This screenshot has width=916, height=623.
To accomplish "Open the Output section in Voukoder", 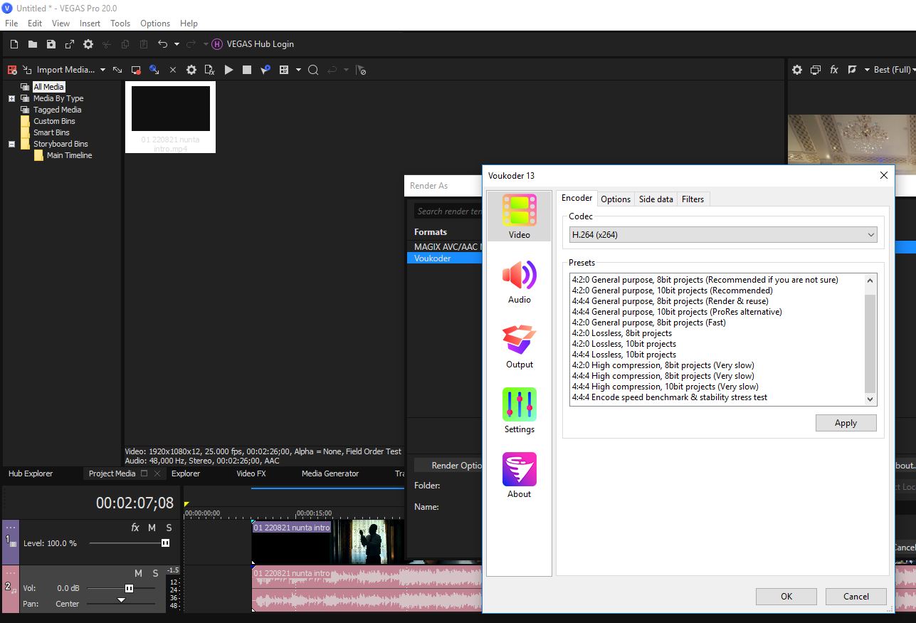I will coord(519,346).
